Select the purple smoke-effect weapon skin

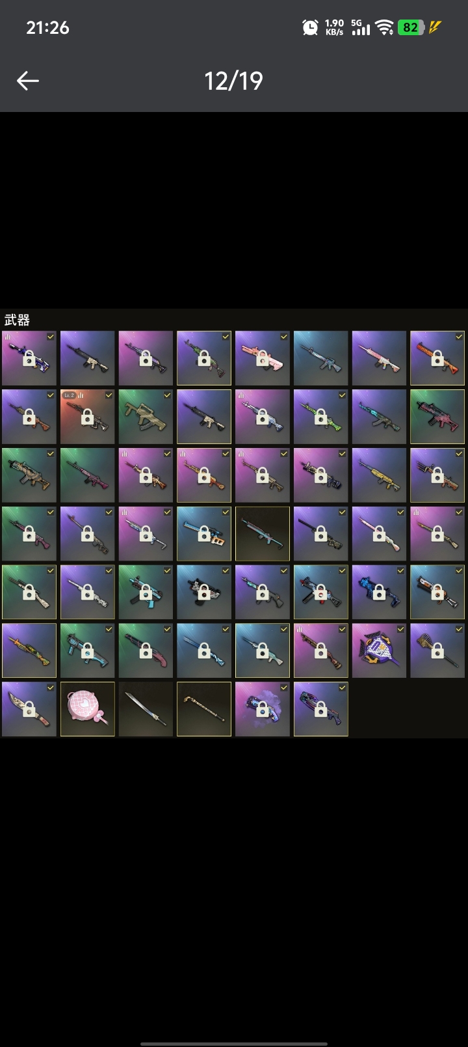[263, 709]
